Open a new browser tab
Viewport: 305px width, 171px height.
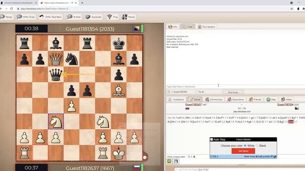82,3
